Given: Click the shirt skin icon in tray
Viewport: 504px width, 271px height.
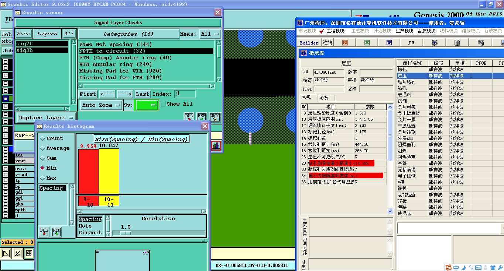Looking at the screenshot, I should [493, 268].
